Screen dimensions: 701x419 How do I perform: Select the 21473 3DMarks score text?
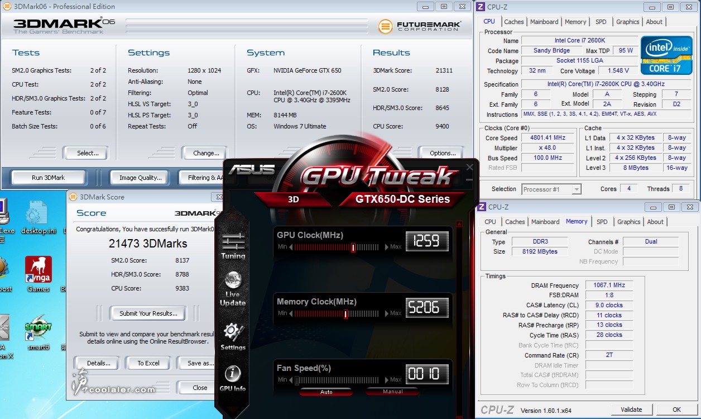pos(148,244)
